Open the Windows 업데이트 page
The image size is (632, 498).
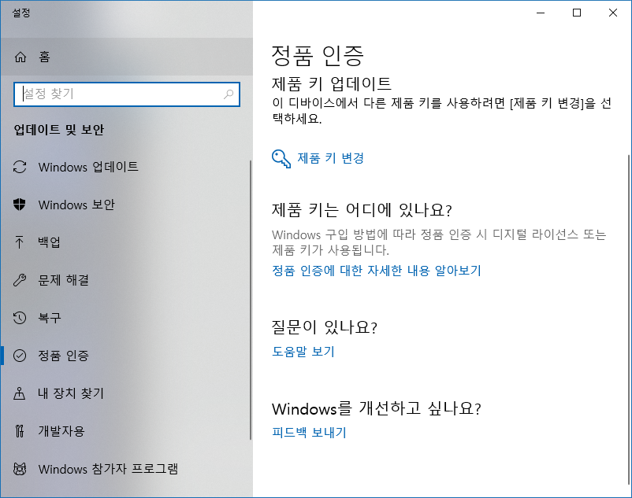(125, 167)
